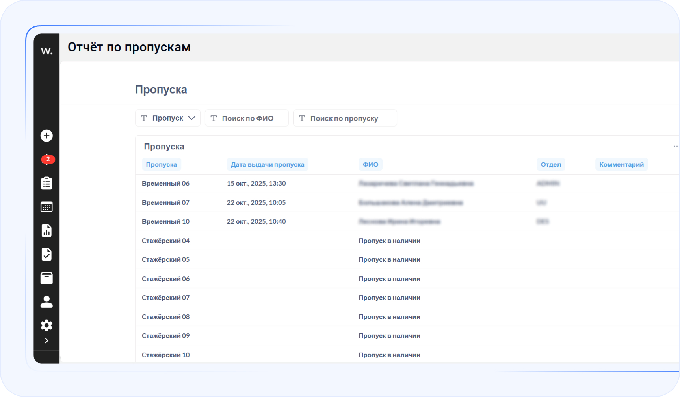Open the user profile icon in sidebar
The image size is (680, 397).
tap(46, 302)
